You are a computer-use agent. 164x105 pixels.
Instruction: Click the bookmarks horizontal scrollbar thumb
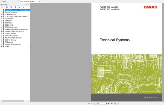point(13,101)
